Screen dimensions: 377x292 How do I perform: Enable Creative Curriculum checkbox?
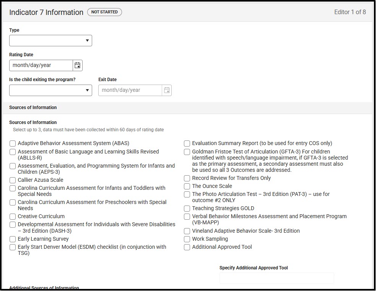coord(13,217)
